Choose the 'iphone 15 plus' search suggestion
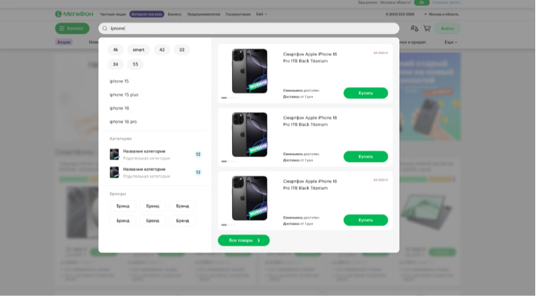 pyautogui.click(x=124, y=95)
